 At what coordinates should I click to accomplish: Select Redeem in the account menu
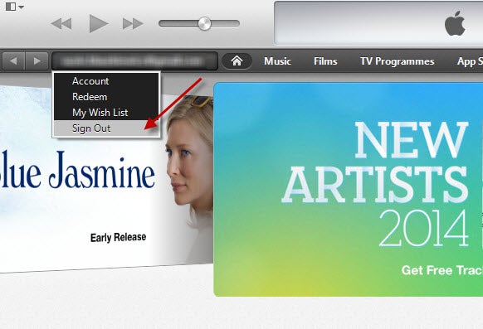click(106, 97)
